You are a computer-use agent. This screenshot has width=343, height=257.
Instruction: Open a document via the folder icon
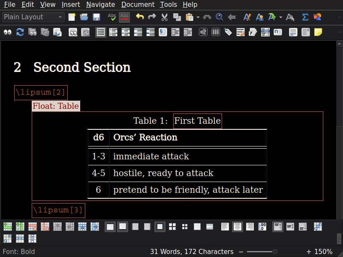pos(84,17)
